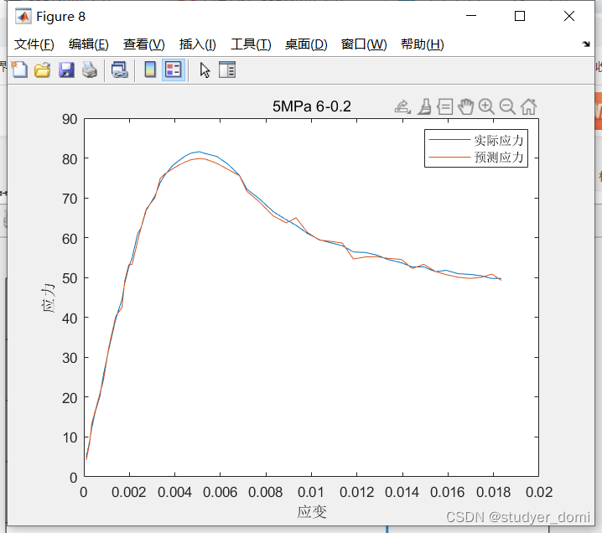602x533 pixels.
Task: Click the MATLAB logo in title bar
Action: point(23,17)
